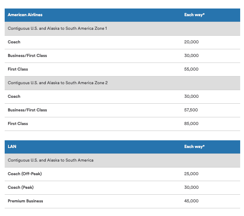The image size is (244, 216).
Task: Select the 55,000 First Class value
Action: [x=191, y=69]
